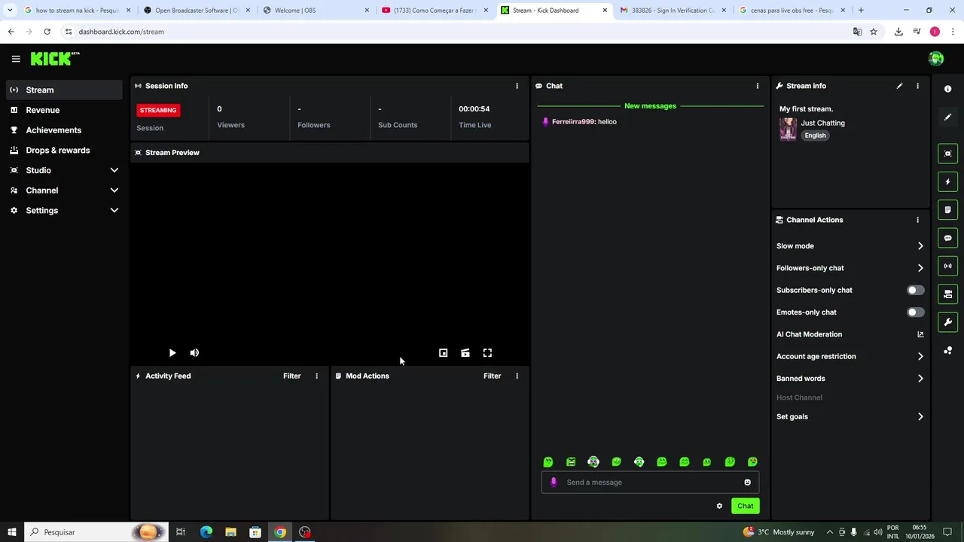Viewport: 964px width, 542px height.
Task: Click the three-dots cluster icon at sidebar bottom
Action: tap(947, 351)
